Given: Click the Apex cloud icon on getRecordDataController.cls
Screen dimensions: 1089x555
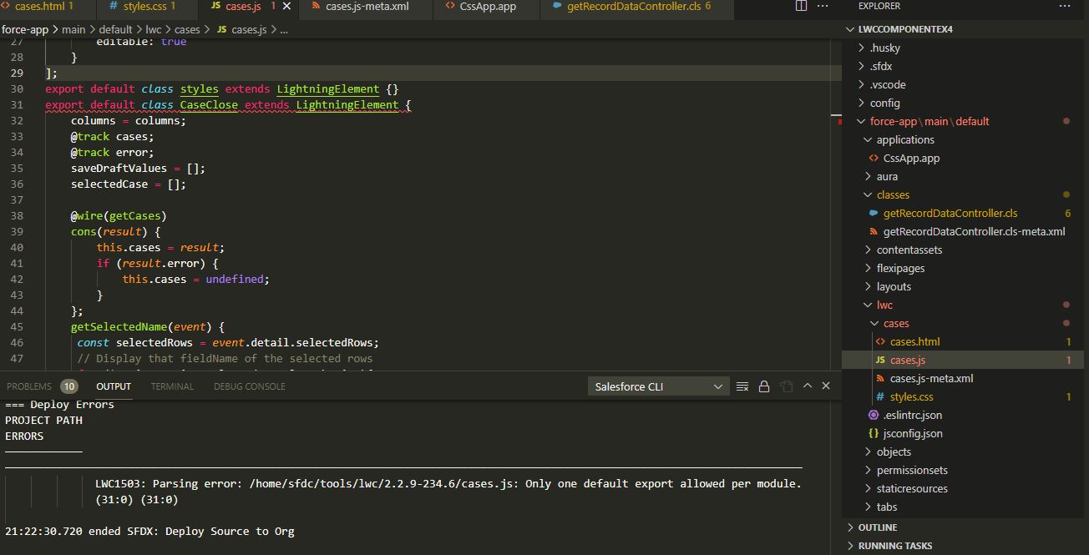Looking at the screenshot, I should [x=872, y=213].
